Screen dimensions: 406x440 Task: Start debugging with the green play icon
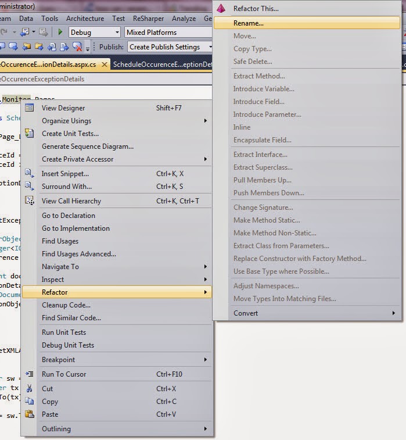pyautogui.click(x=60, y=32)
